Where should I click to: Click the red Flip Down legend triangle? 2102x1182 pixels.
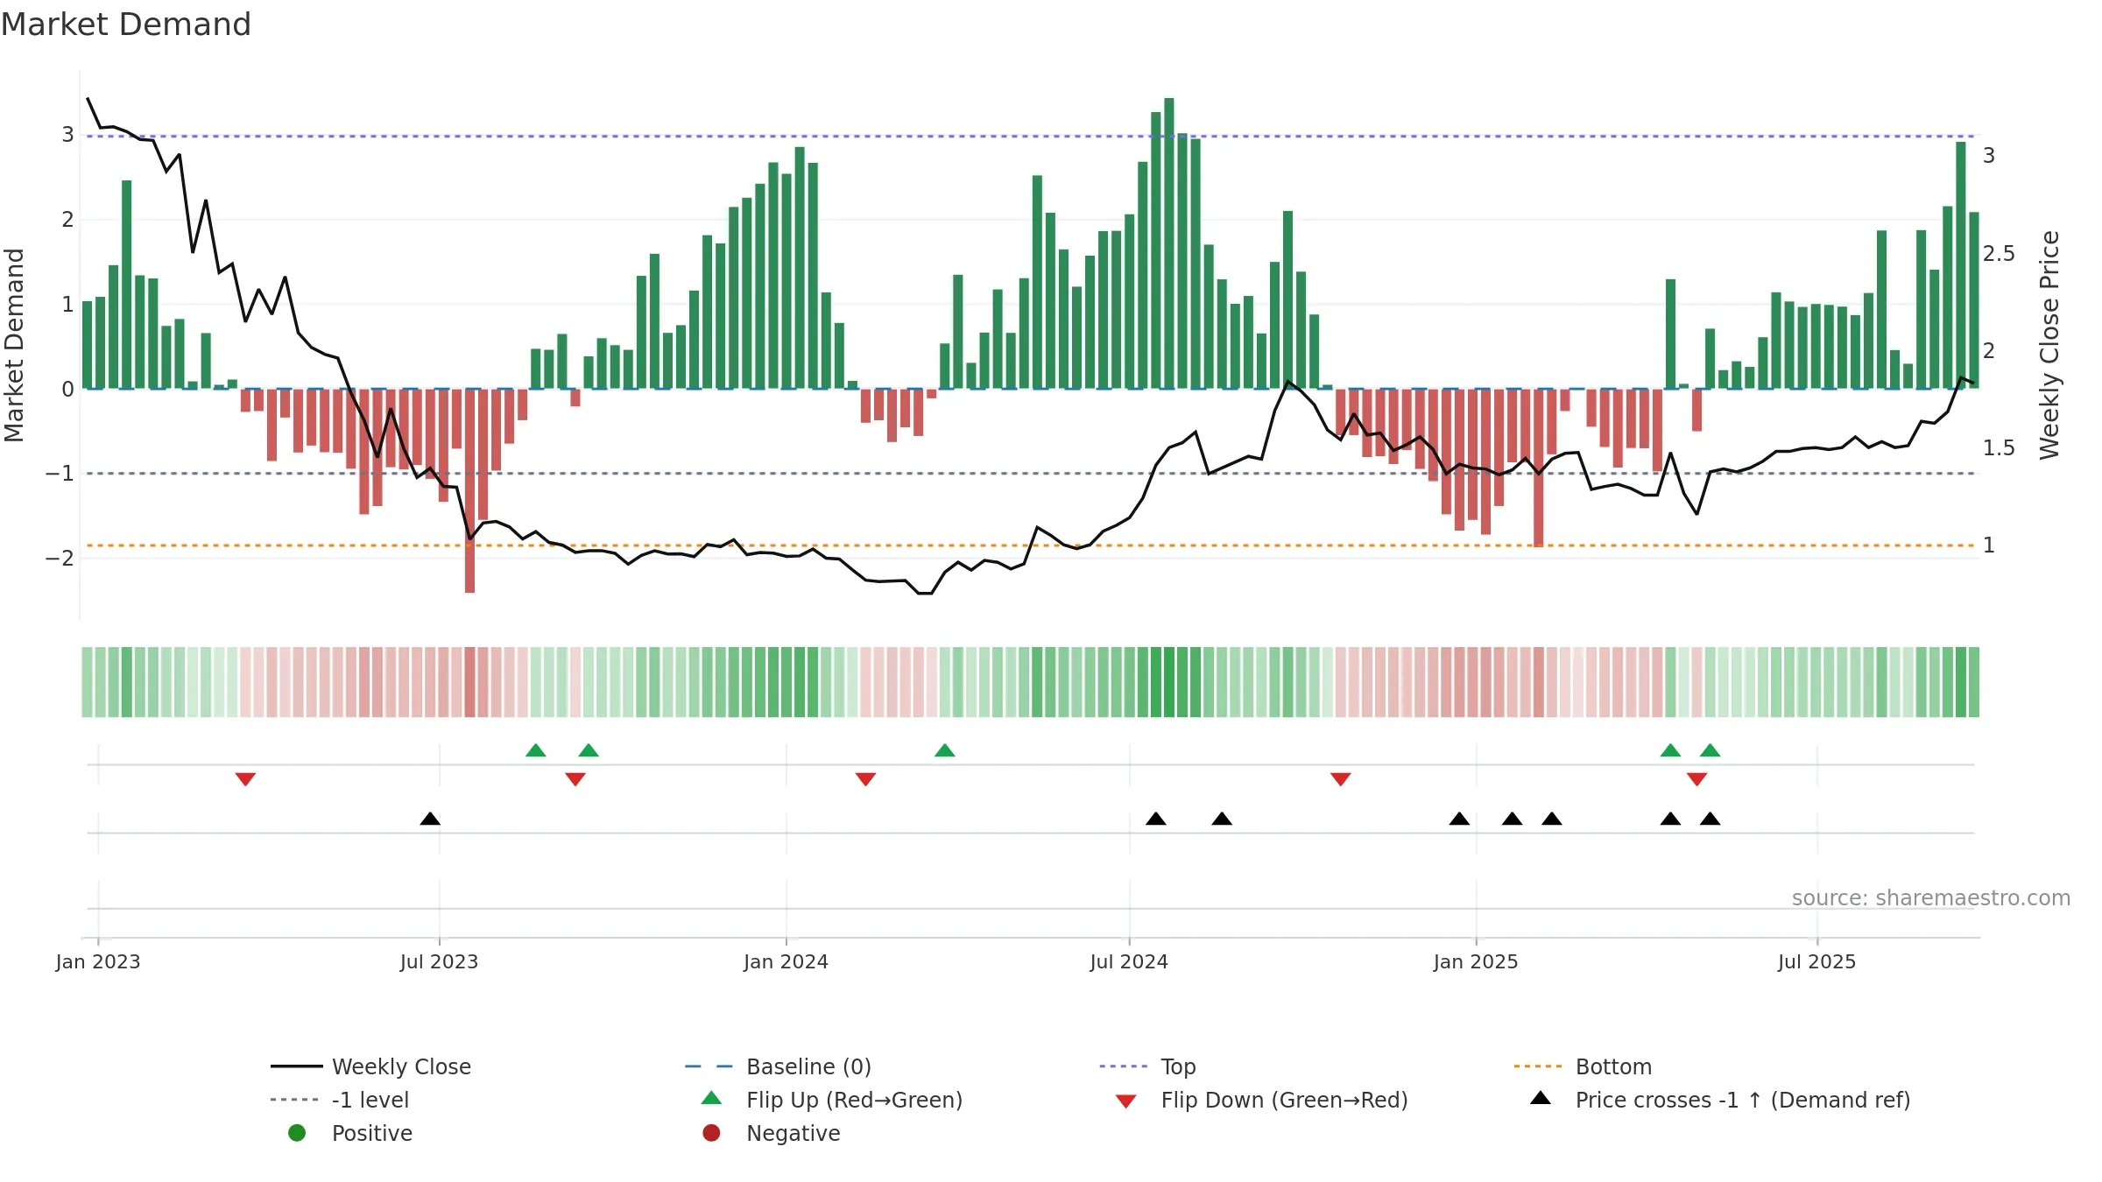1126,1101
